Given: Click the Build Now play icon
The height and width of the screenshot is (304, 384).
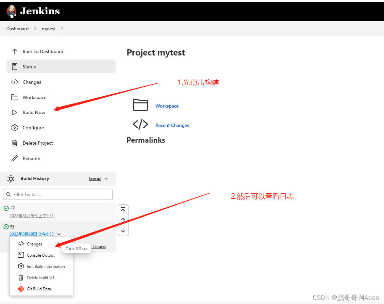Looking at the screenshot, I should pos(15,112).
